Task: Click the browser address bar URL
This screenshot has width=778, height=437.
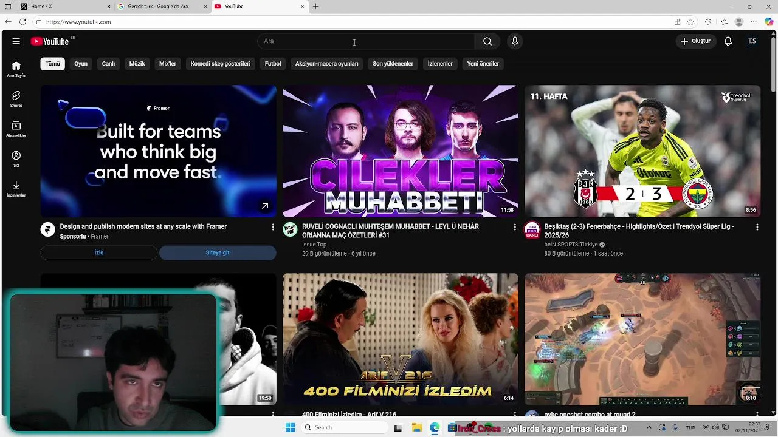Action: (78, 22)
